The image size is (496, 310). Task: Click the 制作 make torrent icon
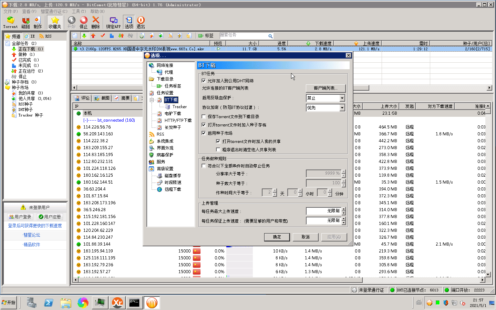38,22
